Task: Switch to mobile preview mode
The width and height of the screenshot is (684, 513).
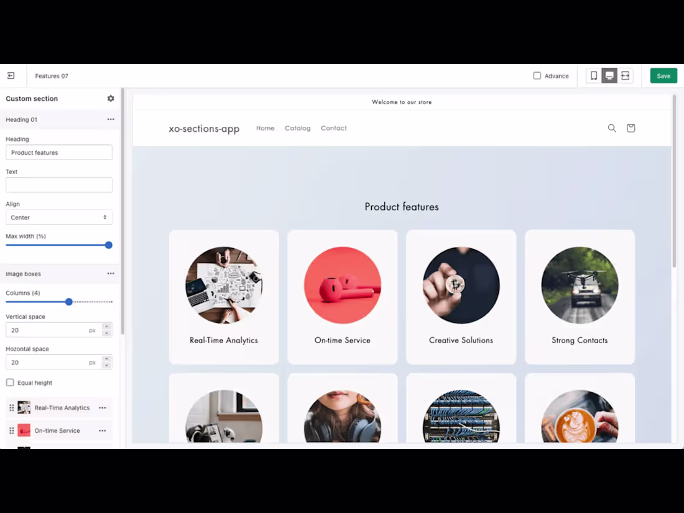Action: pos(594,75)
